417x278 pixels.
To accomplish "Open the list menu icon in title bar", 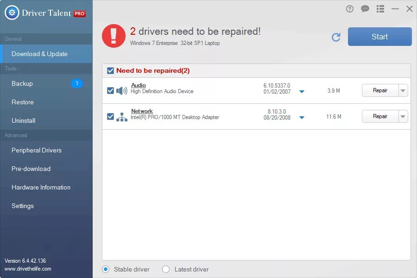I will [380, 9].
